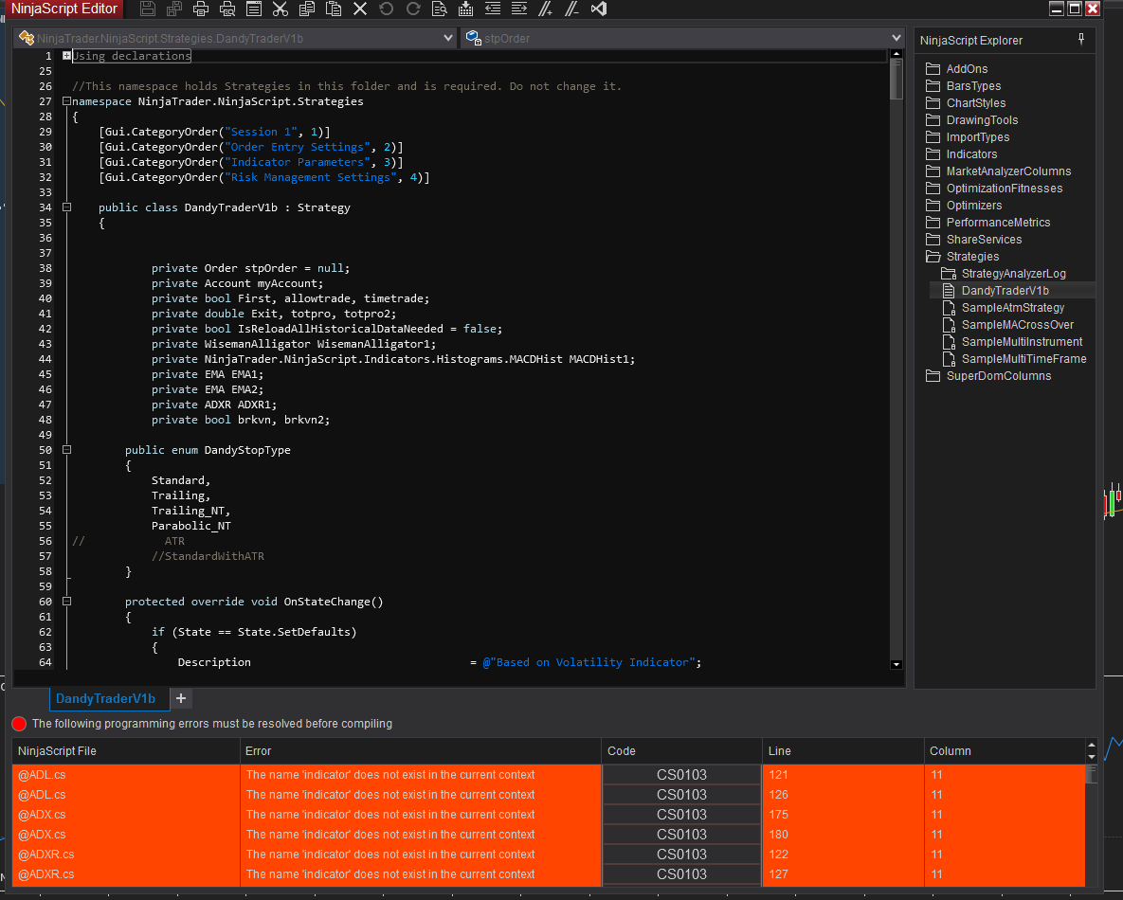Select the DandyTraderV1b editor tab
This screenshot has width=1123, height=900.
coord(105,699)
